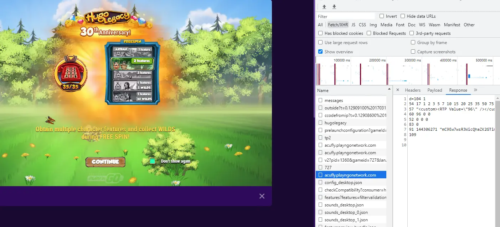Open the Headers tab
Viewport: 500px width, 227px height.
tap(413, 90)
